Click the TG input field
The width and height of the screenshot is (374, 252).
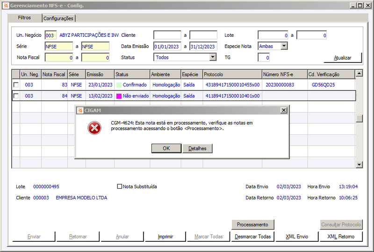(264, 58)
